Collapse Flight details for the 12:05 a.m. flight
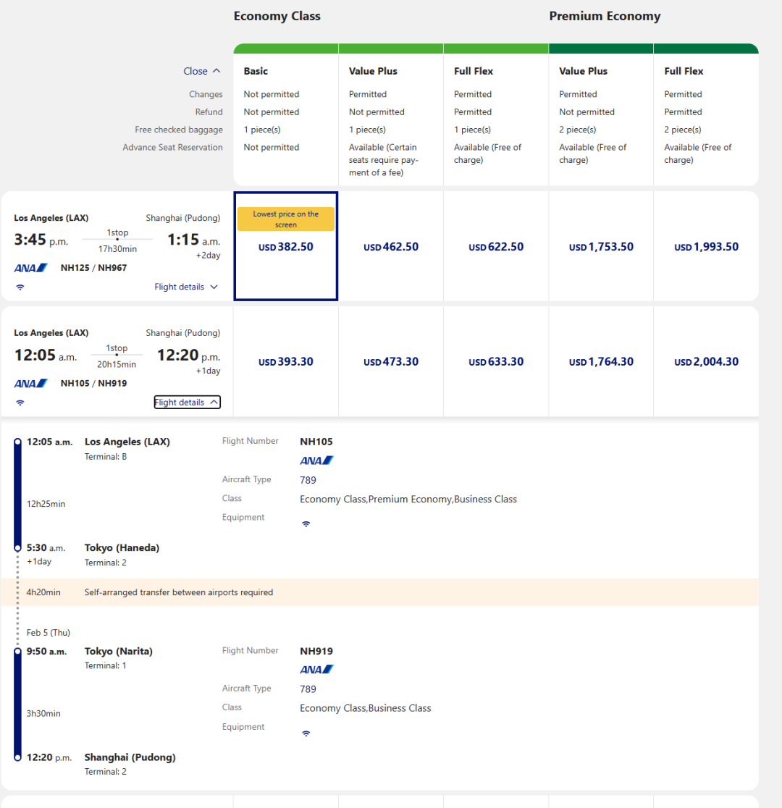This screenshot has width=782, height=808. coord(187,403)
